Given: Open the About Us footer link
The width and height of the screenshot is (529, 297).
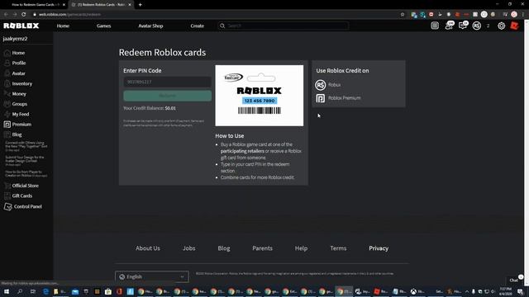Looking at the screenshot, I should 148,248.
